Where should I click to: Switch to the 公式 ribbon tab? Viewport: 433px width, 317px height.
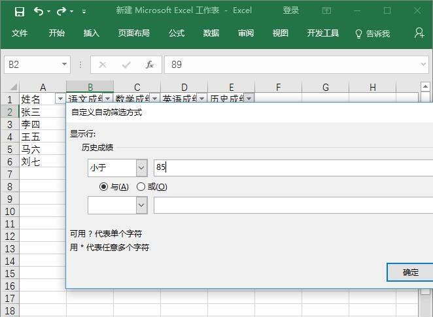[176, 33]
